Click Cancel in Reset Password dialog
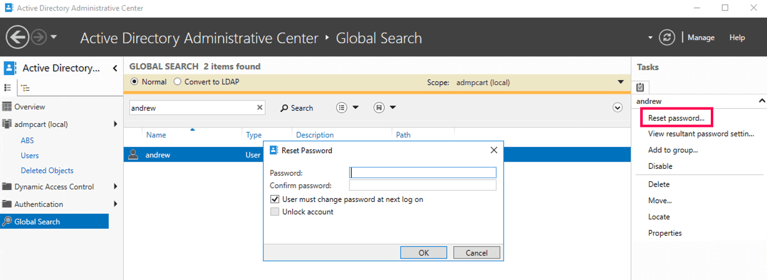This screenshot has width=767, height=280. click(477, 252)
